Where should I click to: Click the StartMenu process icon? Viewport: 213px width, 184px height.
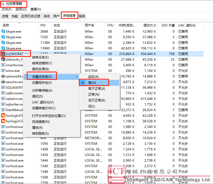pos(3,110)
